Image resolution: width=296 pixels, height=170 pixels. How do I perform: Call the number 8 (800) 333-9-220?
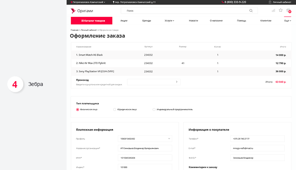point(235,2)
